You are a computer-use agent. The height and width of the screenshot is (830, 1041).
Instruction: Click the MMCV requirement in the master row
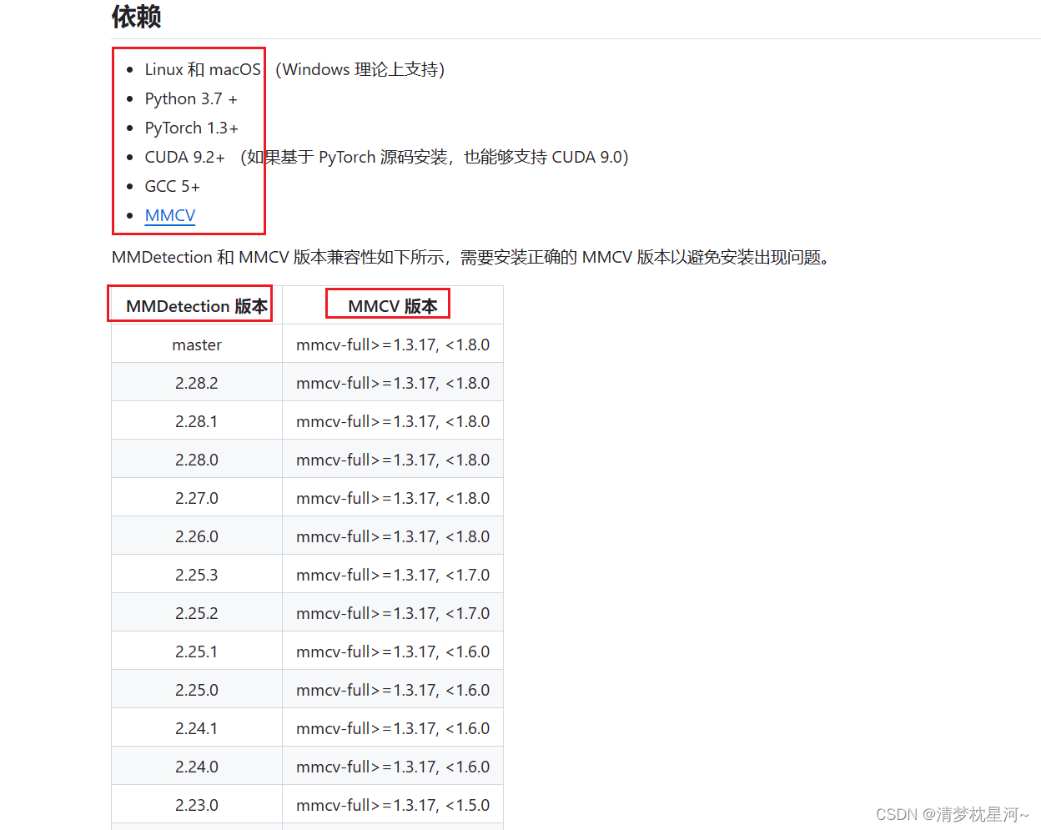pyautogui.click(x=393, y=345)
